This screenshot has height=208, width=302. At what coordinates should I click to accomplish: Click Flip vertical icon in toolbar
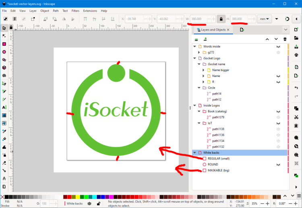[x=73, y=19]
